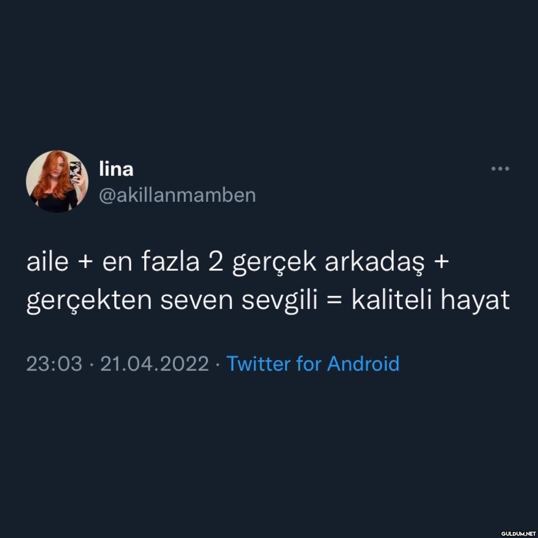Image resolution: width=538 pixels, height=538 pixels.
Task: Select the 23:03 timestamp
Action: pyautogui.click(x=54, y=364)
